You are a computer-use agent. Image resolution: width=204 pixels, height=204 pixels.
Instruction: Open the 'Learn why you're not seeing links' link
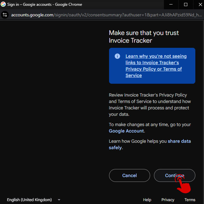[156, 66]
